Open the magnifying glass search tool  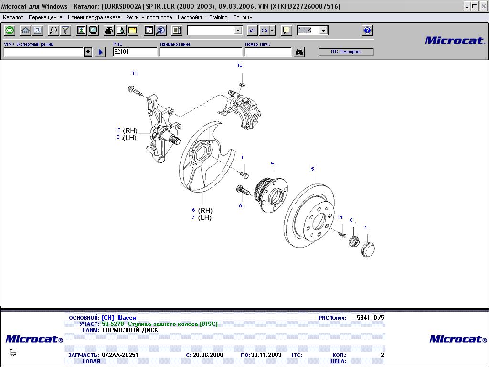(53, 31)
